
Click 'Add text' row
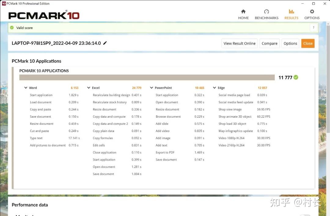pyautogui.click(x=180, y=145)
